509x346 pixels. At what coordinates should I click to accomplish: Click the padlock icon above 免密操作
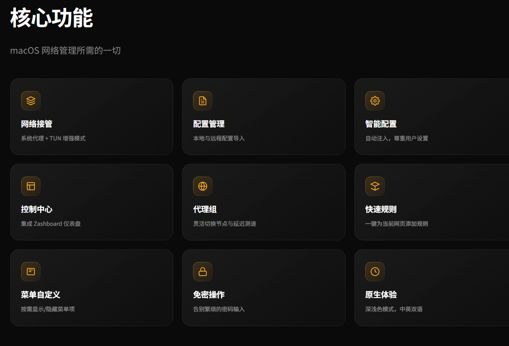click(x=203, y=272)
